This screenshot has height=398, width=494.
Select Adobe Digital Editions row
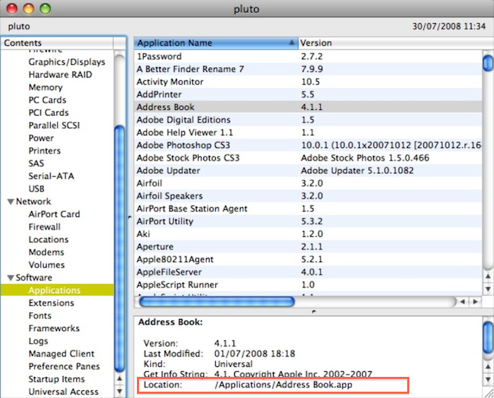(x=308, y=120)
